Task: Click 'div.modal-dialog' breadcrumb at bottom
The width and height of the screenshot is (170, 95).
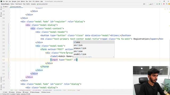Action: click(x=37, y=90)
